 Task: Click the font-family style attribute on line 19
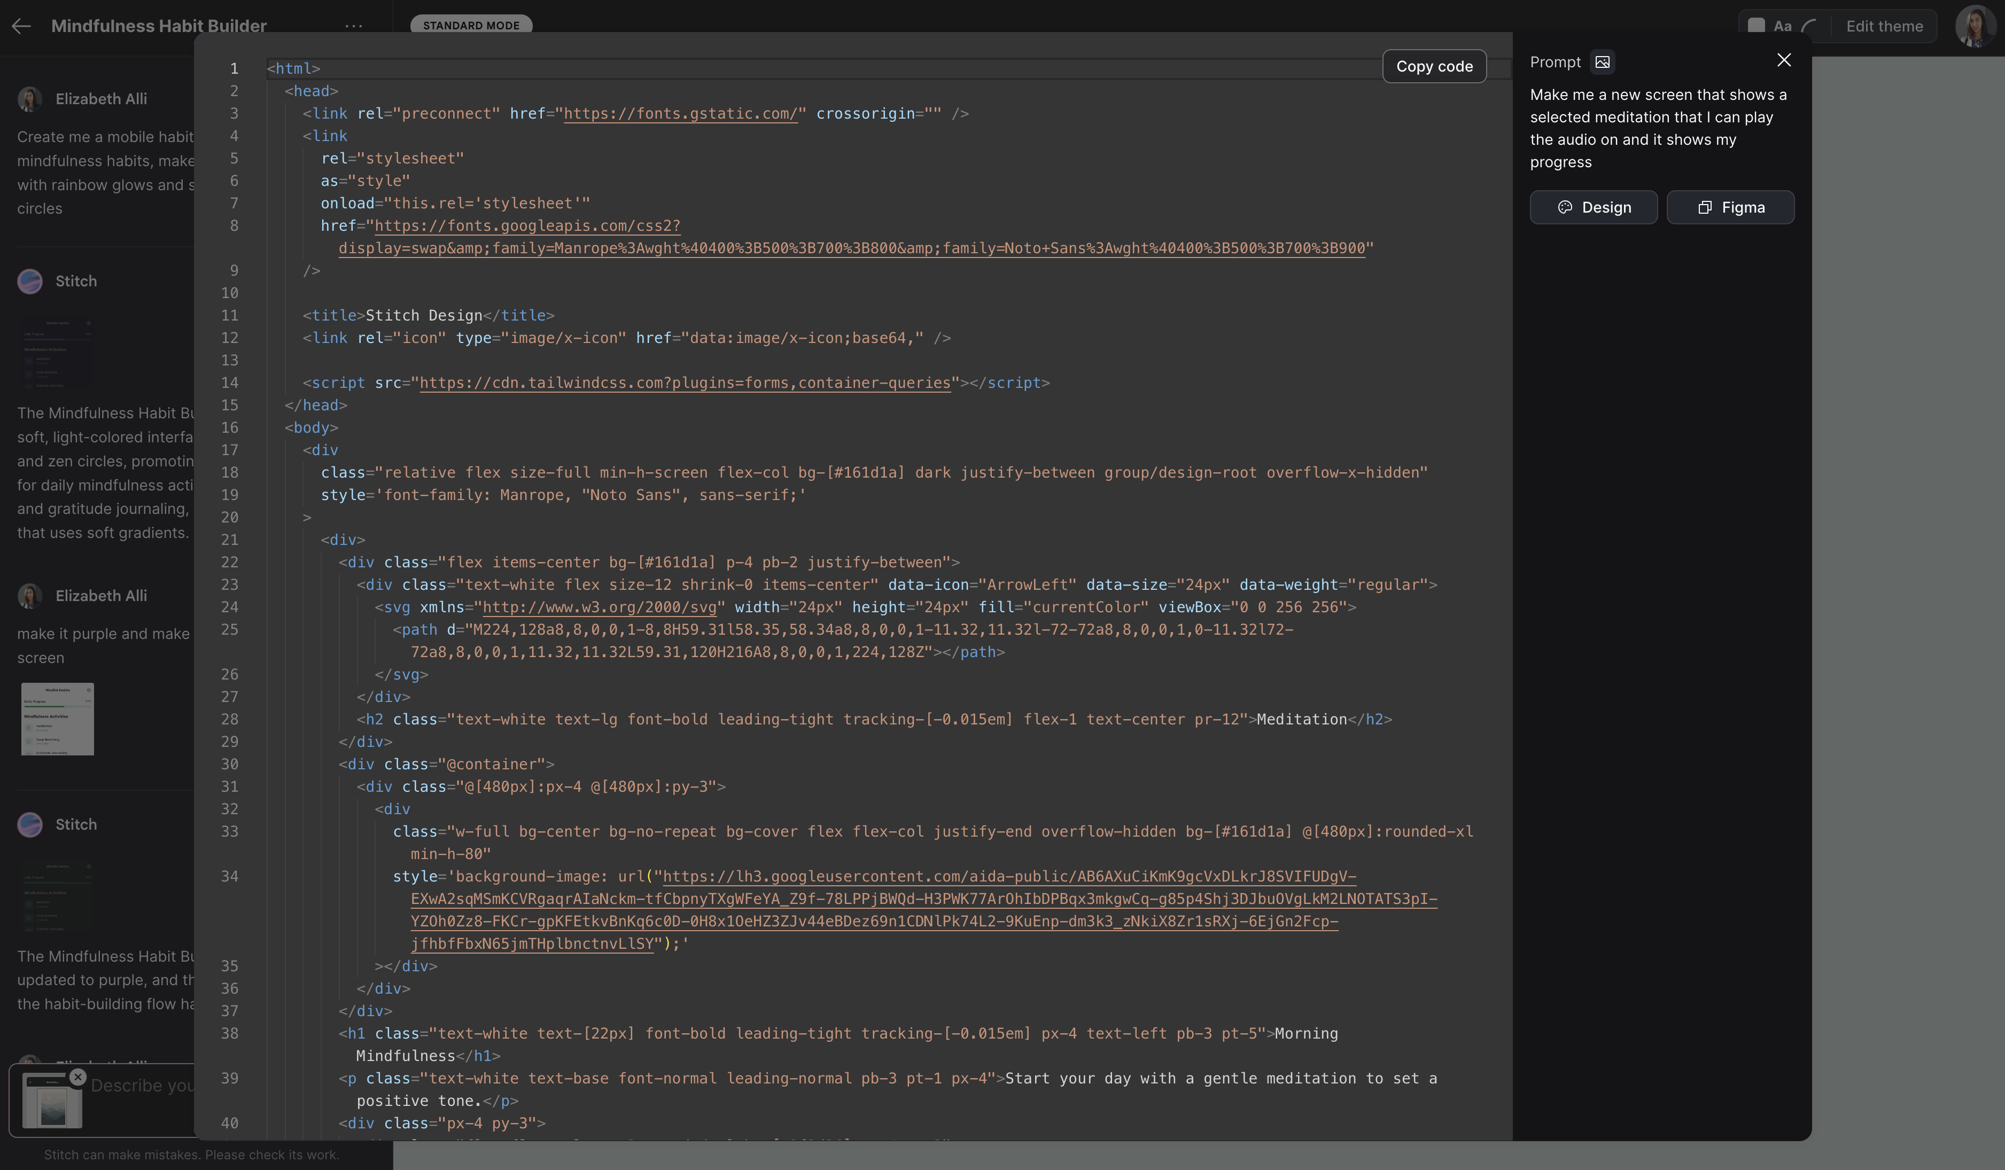563,496
